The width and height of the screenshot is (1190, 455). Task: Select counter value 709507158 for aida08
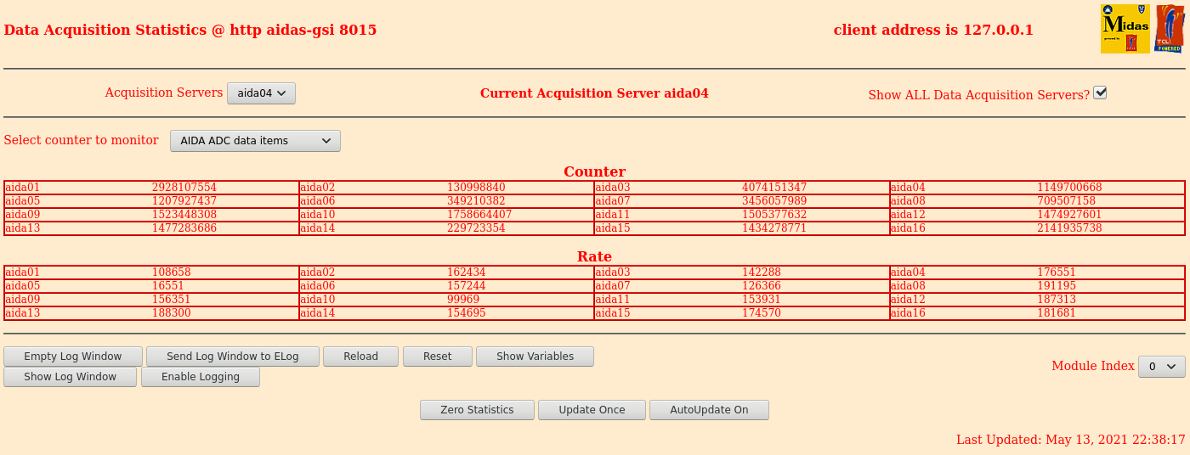1066,201
